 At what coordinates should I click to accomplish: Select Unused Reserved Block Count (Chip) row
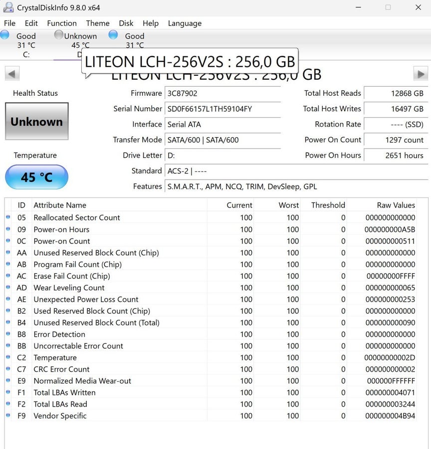click(211, 253)
